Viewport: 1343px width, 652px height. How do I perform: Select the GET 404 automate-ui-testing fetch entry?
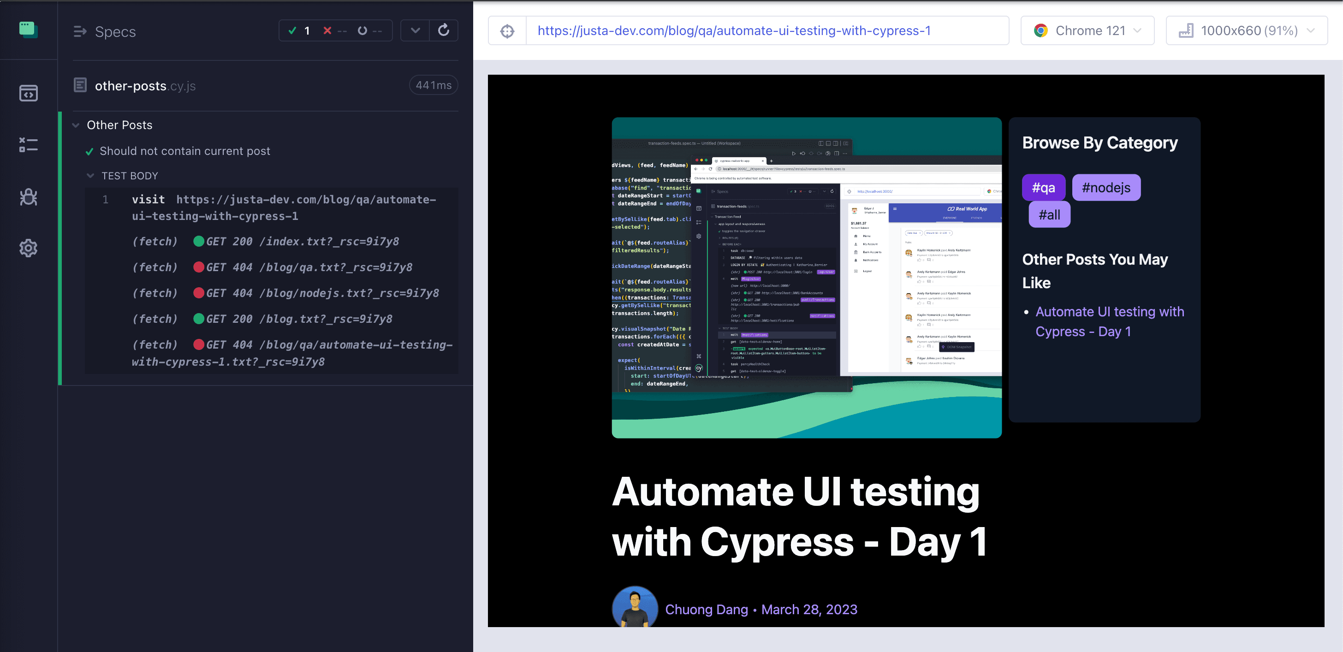pos(272,353)
